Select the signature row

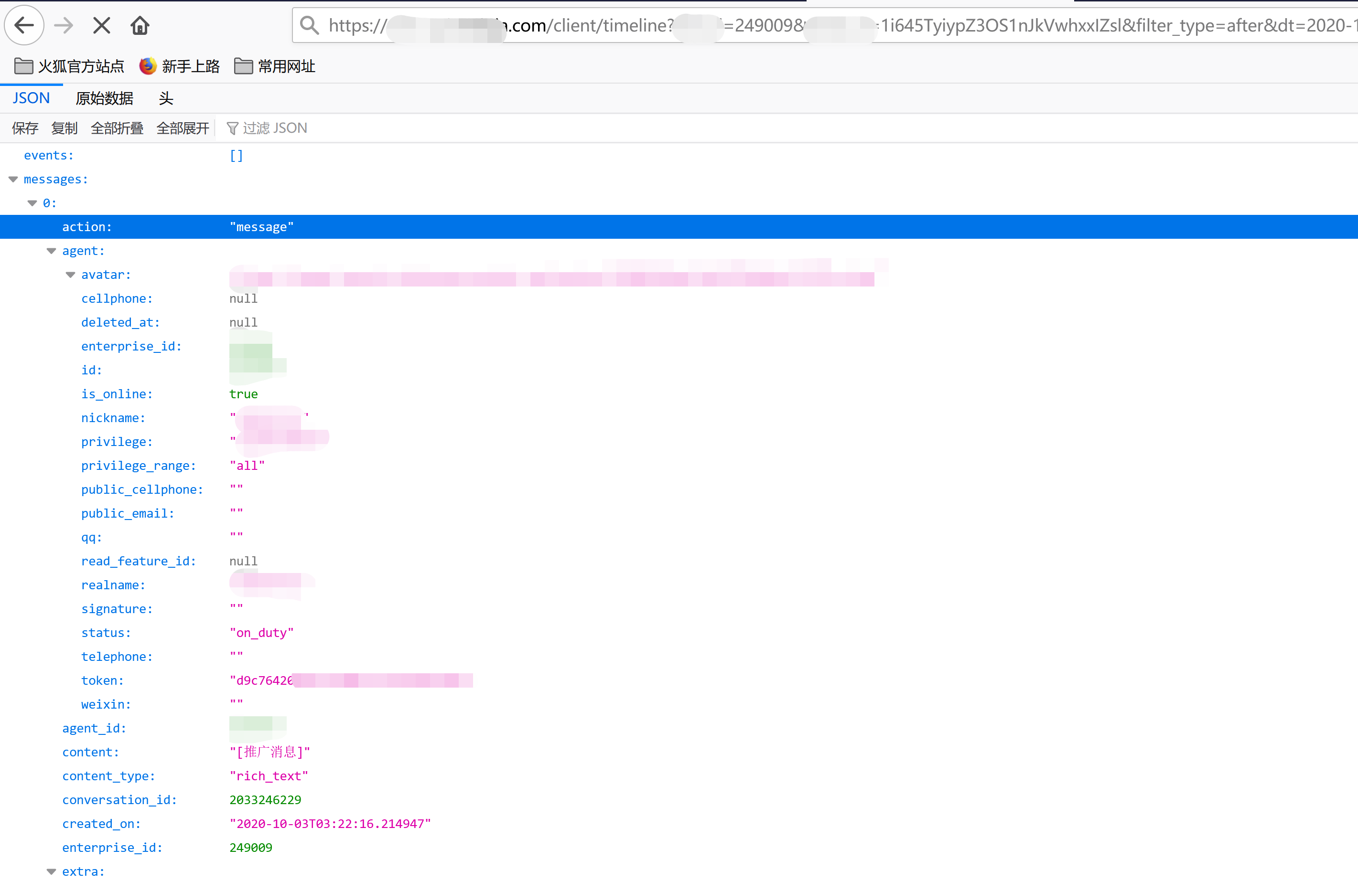(679, 609)
